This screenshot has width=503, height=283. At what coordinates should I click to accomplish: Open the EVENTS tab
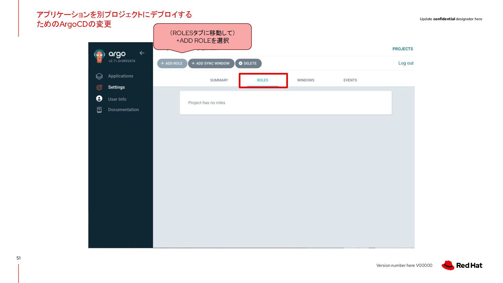click(350, 80)
